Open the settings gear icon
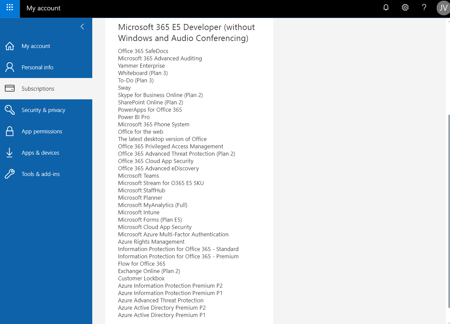Image resolution: width=450 pixels, height=324 pixels. click(x=405, y=8)
